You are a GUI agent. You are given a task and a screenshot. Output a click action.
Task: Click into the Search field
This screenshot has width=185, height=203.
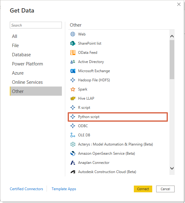36,25
